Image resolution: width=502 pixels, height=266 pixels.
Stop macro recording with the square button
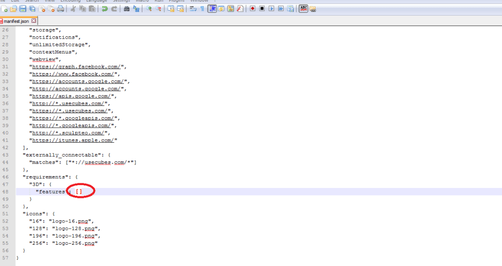coord(262,9)
